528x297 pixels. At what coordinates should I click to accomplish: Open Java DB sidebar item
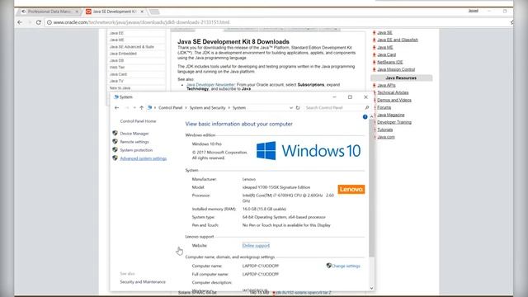(116, 60)
